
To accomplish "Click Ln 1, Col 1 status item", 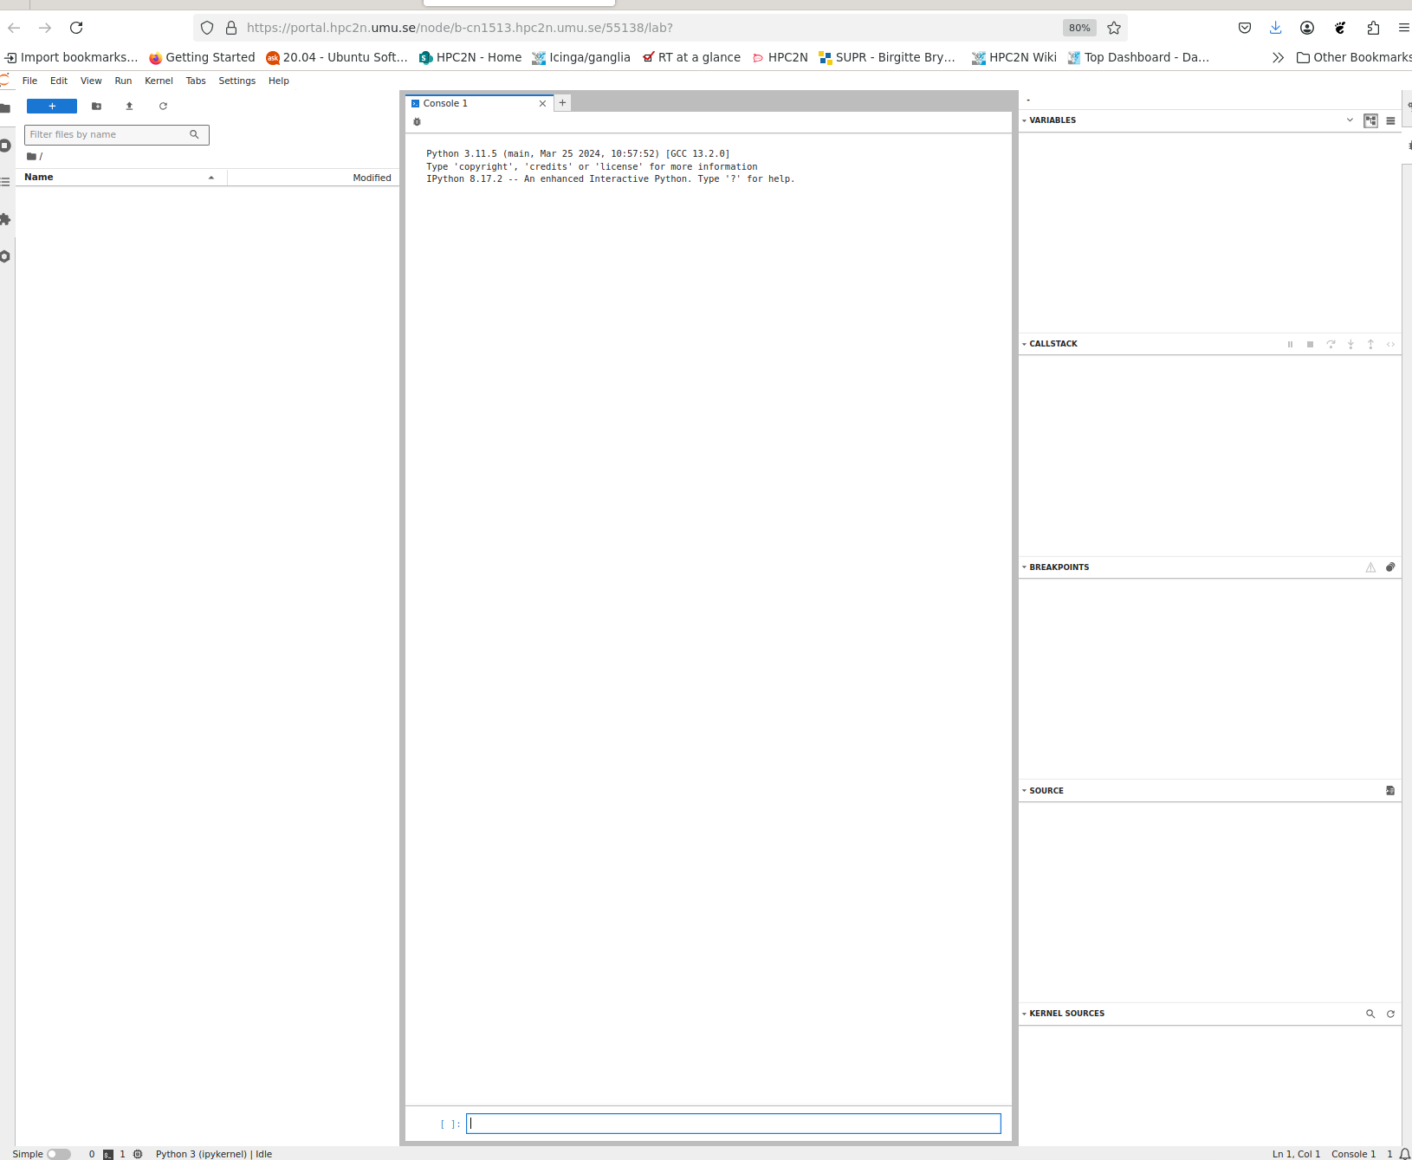I will click(x=1296, y=1154).
